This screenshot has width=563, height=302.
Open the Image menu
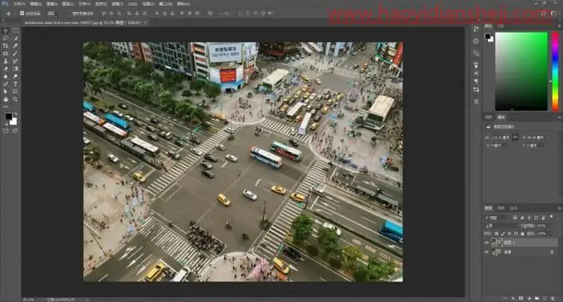click(52, 4)
